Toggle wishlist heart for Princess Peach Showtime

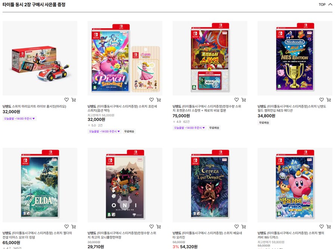click(152, 100)
